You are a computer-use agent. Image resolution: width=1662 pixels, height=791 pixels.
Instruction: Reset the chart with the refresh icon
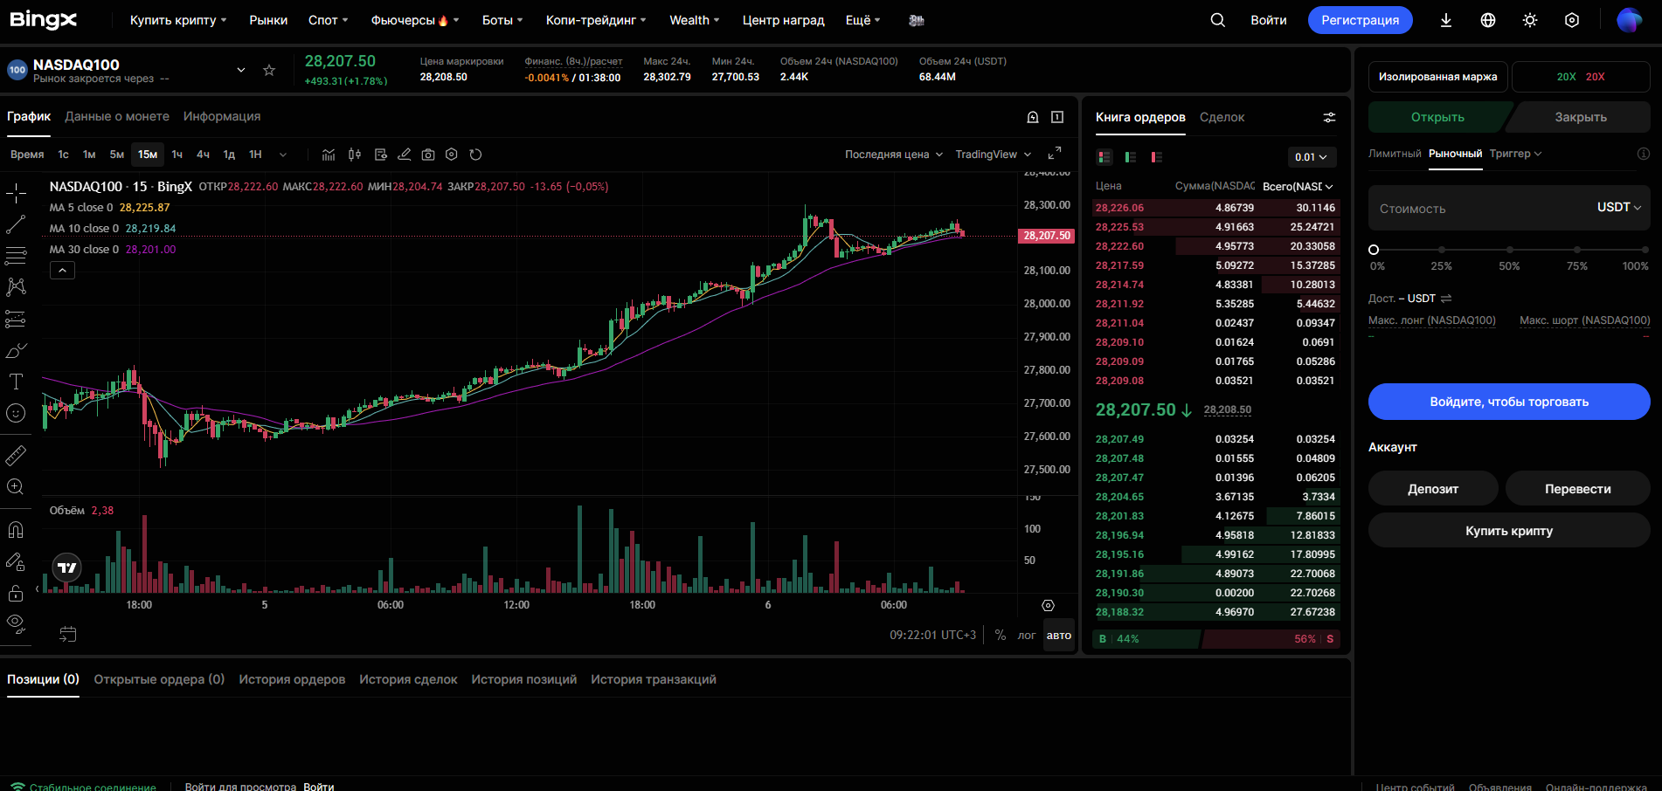click(x=475, y=155)
